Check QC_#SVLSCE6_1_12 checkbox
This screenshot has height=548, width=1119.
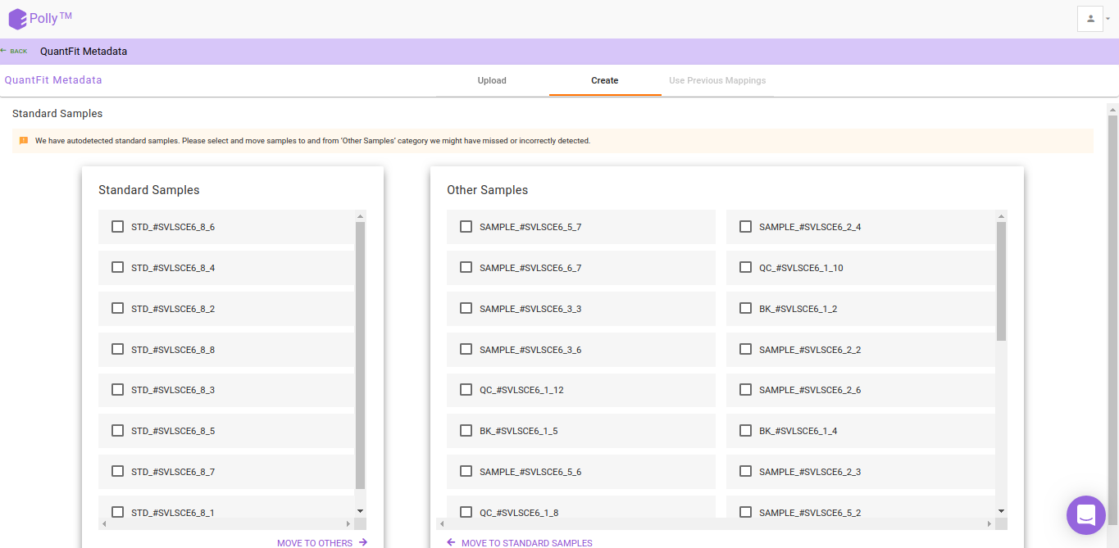tap(466, 389)
